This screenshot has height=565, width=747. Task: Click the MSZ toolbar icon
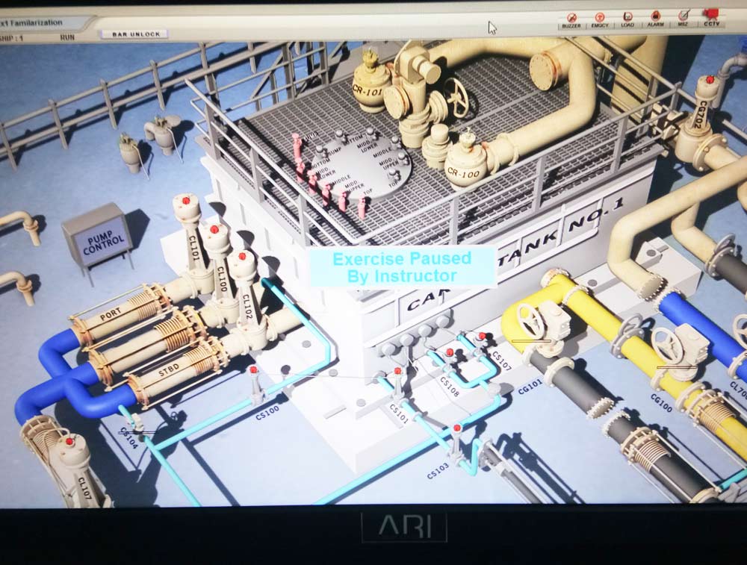(x=683, y=19)
